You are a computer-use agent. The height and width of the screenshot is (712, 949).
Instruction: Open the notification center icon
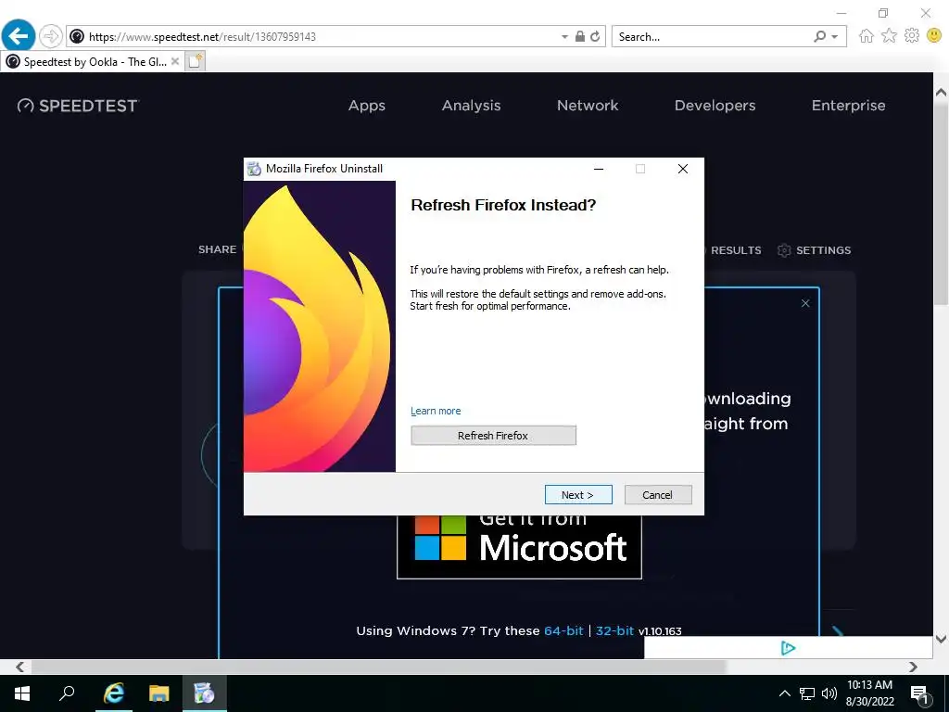pos(919,694)
